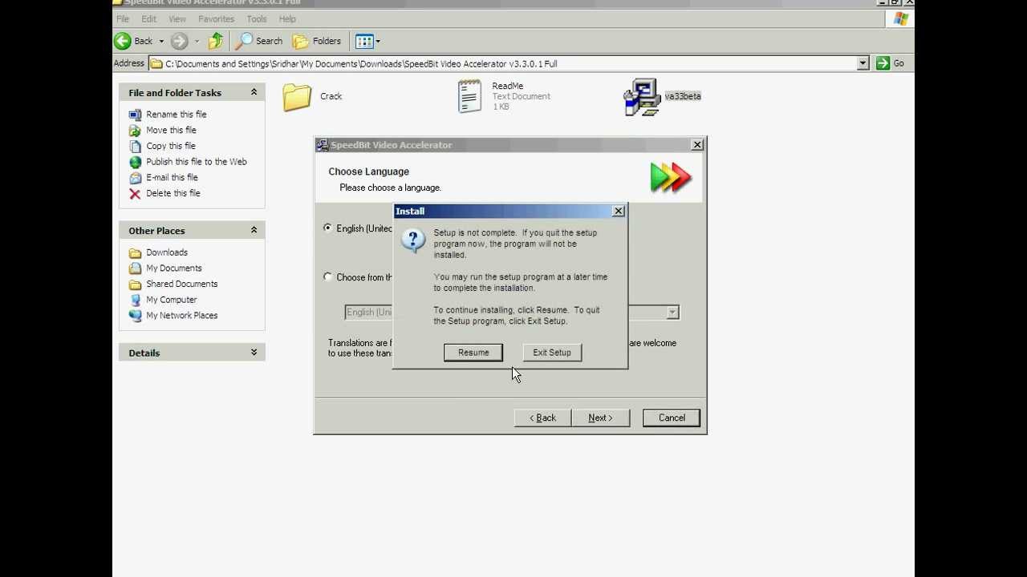Image resolution: width=1027 pixels, height=577 pixels.
Task: Go up one folder level icon
Action: click(x=216, y=41)
